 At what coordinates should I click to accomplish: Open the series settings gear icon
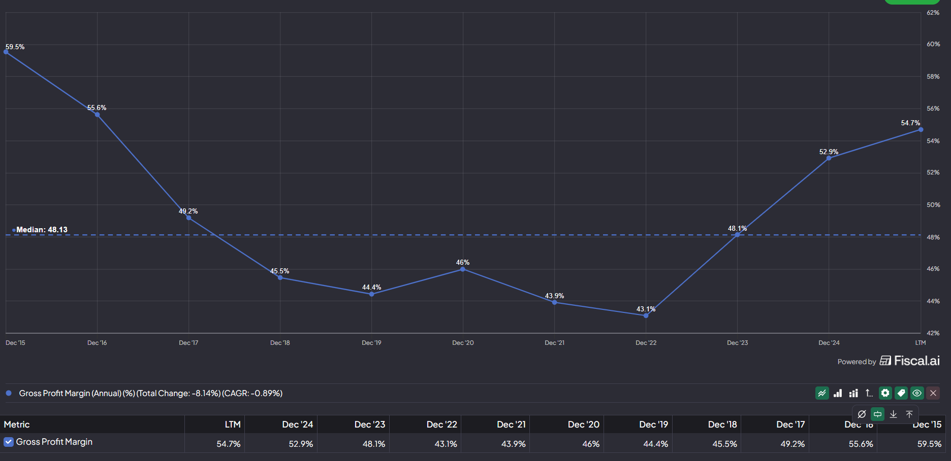point(885,393)
